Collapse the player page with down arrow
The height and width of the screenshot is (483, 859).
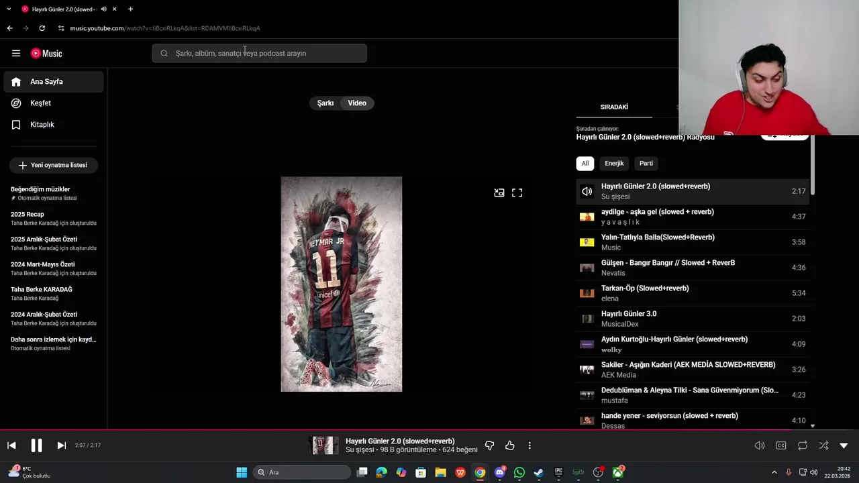(844, 445)
